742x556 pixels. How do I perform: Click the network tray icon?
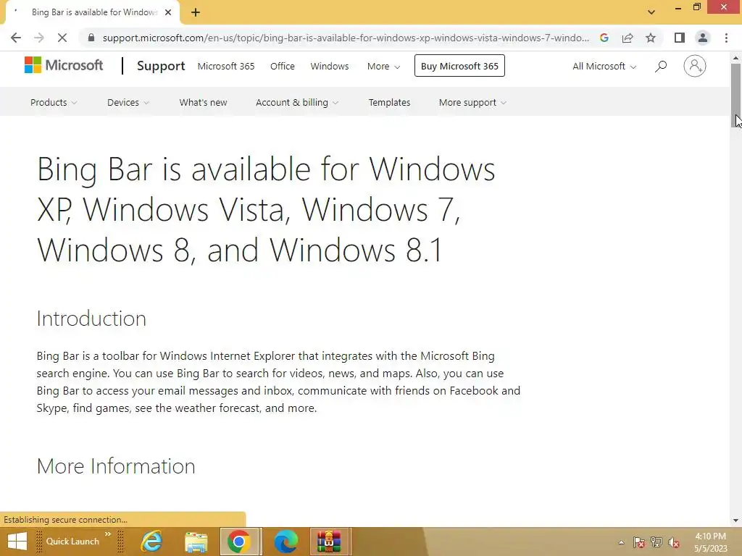point(656,542)
